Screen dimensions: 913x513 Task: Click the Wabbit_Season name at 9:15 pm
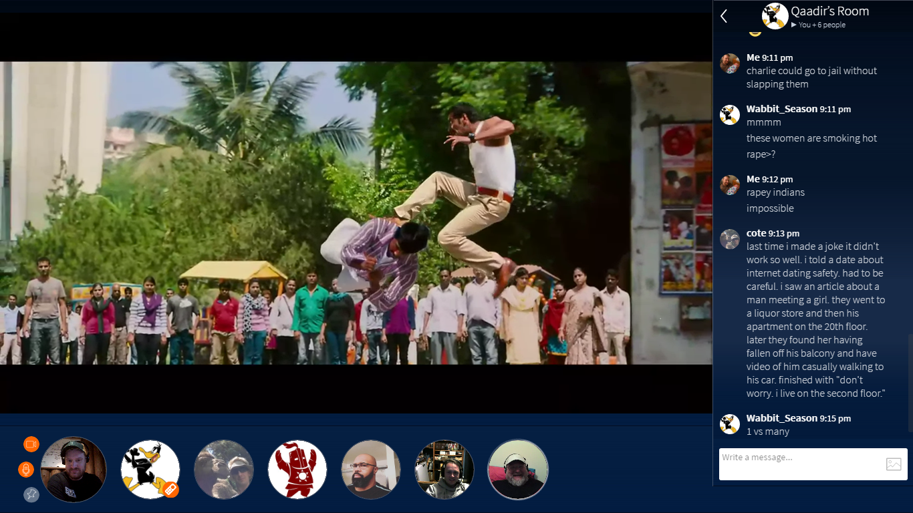(782, 418)
